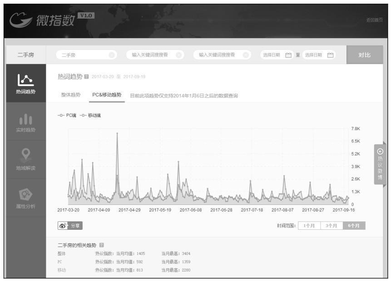The height and width of the screenshot is (281, 391).
Task: Toggle the PC端 legend series
Action: 67,115
